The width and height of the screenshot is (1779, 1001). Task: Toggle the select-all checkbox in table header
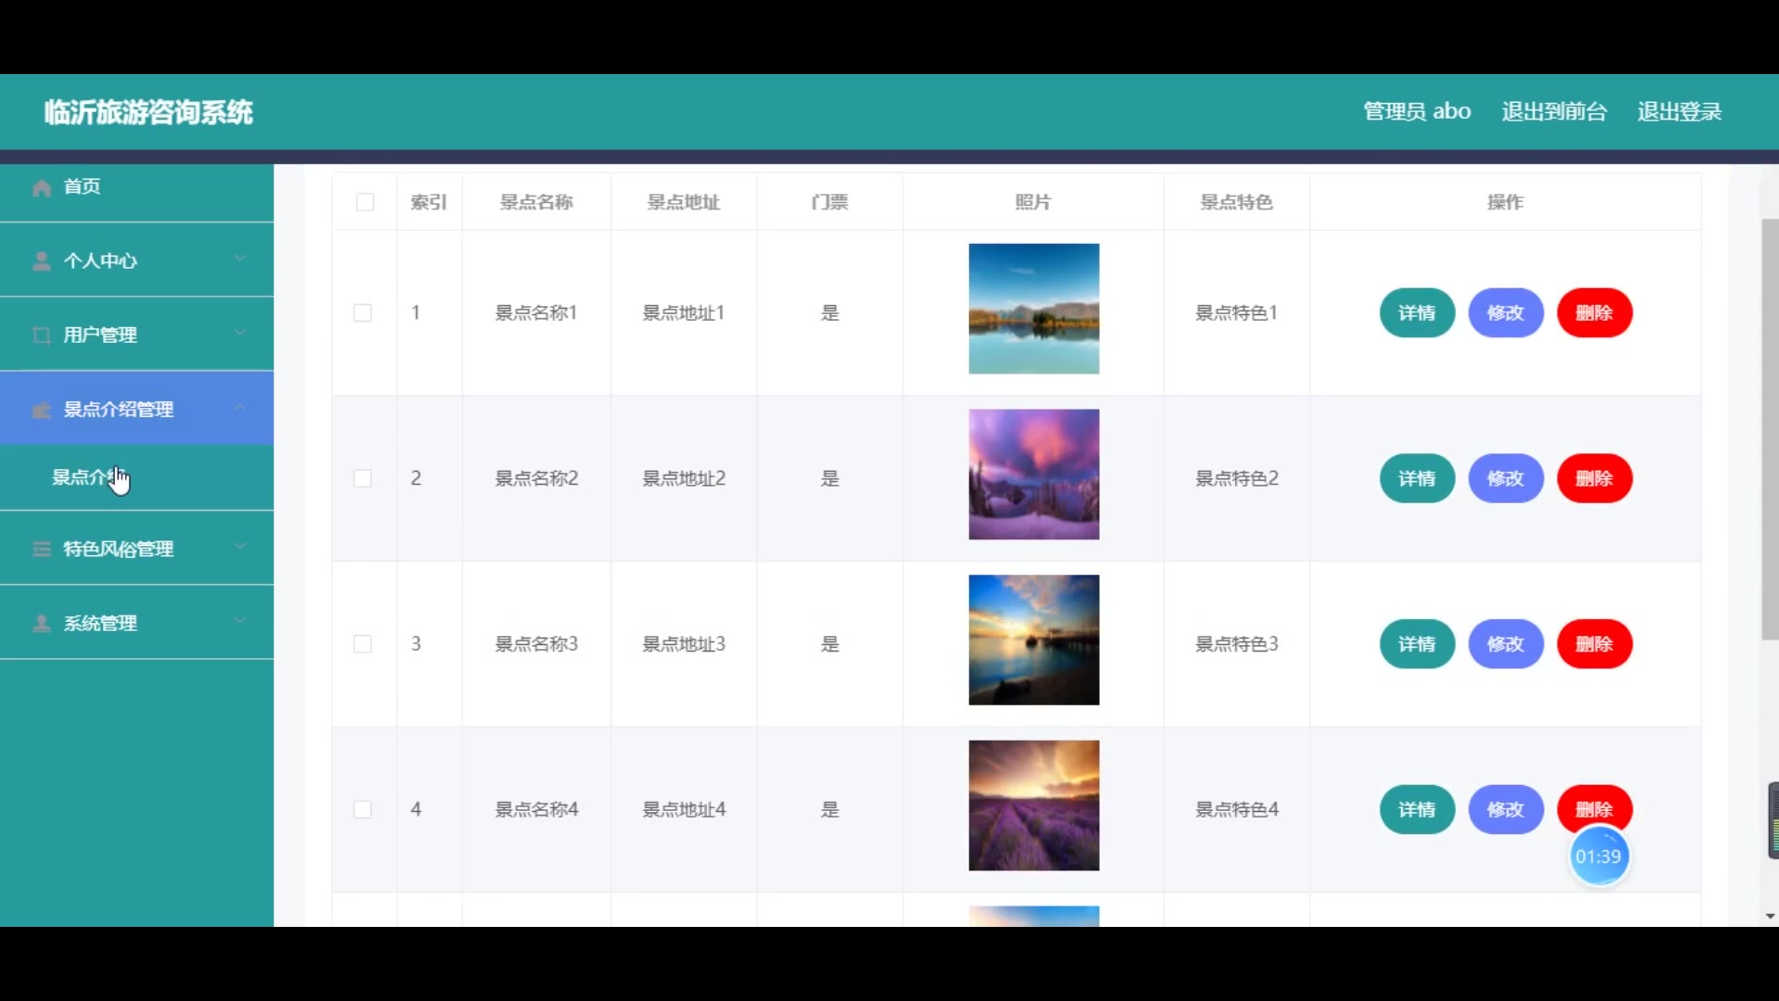[x=365, y=202]
